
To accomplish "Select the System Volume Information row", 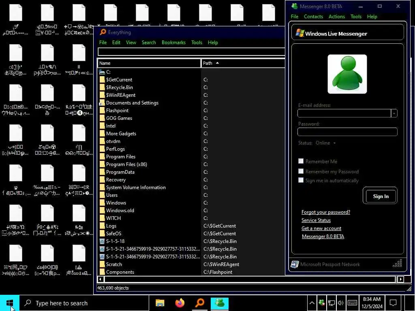I will click(x=191, y=187).
